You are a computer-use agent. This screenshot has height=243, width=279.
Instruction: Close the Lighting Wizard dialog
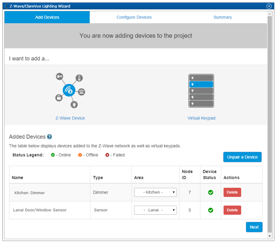269,6
